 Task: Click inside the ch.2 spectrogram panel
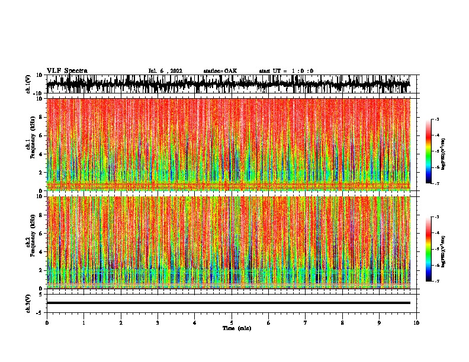[x=229, y=243]
